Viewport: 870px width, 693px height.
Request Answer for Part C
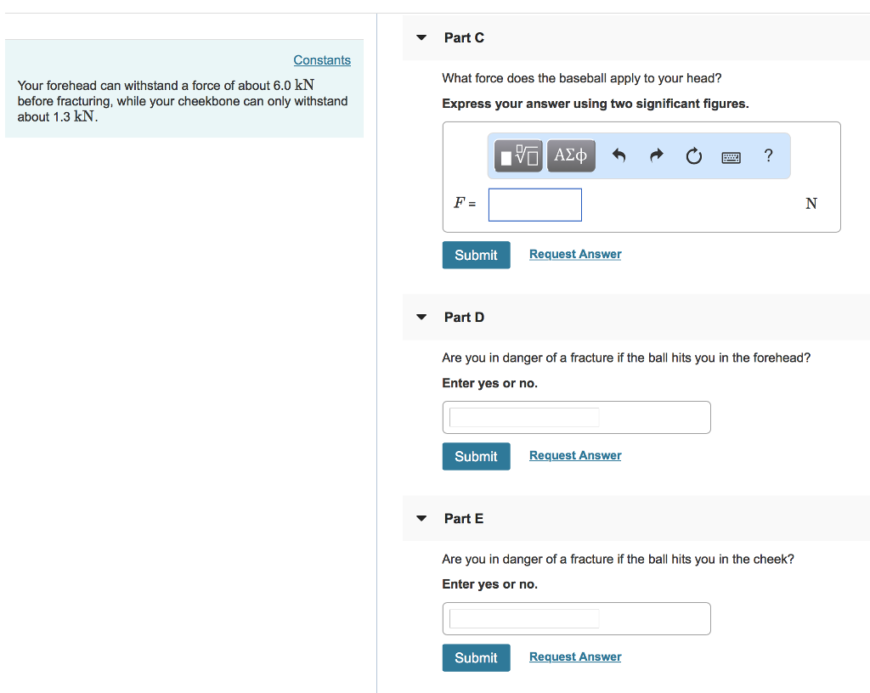tap(575, 255)
